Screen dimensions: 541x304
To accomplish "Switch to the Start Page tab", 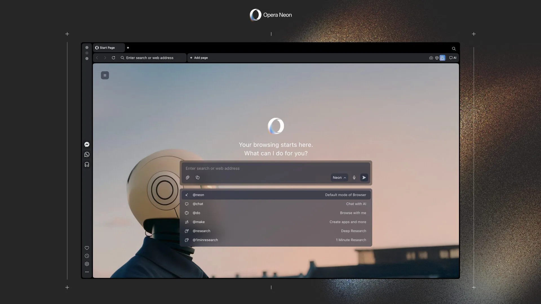I will 107,48.
